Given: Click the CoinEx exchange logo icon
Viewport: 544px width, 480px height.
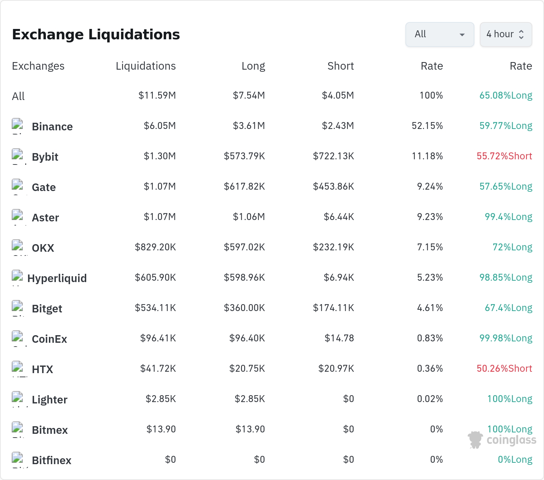Looking at the screenshot, I should (x=18, y=338).
